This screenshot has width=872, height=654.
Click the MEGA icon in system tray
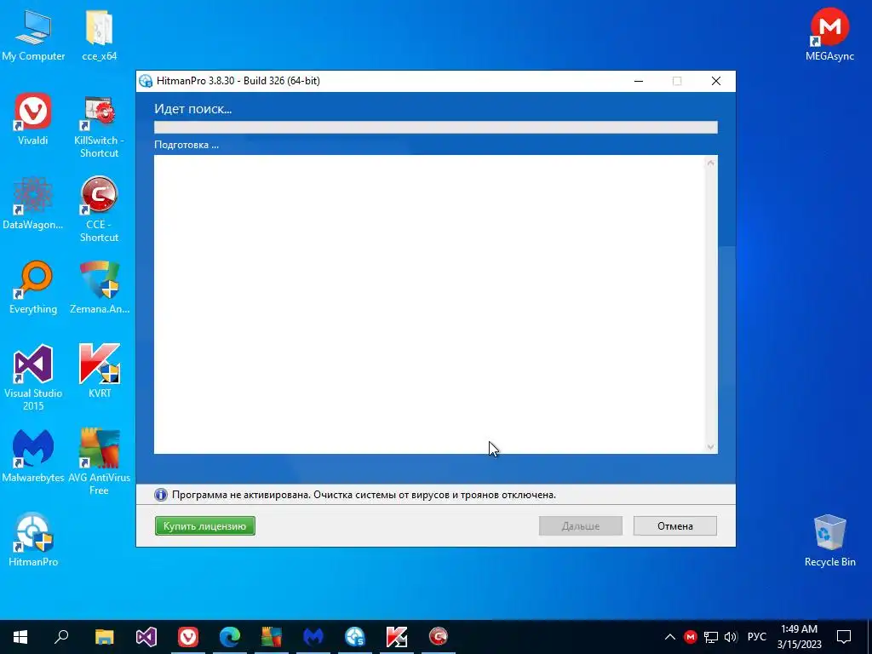690,637
